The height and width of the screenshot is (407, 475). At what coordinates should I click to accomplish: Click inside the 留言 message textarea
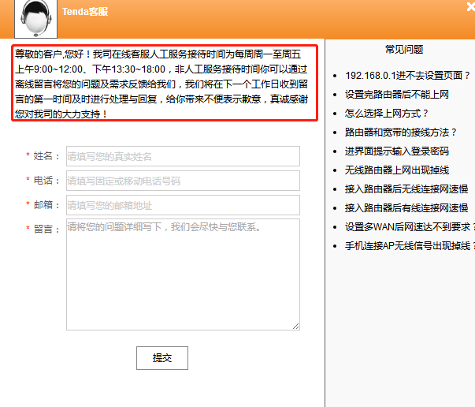(183, 274)
